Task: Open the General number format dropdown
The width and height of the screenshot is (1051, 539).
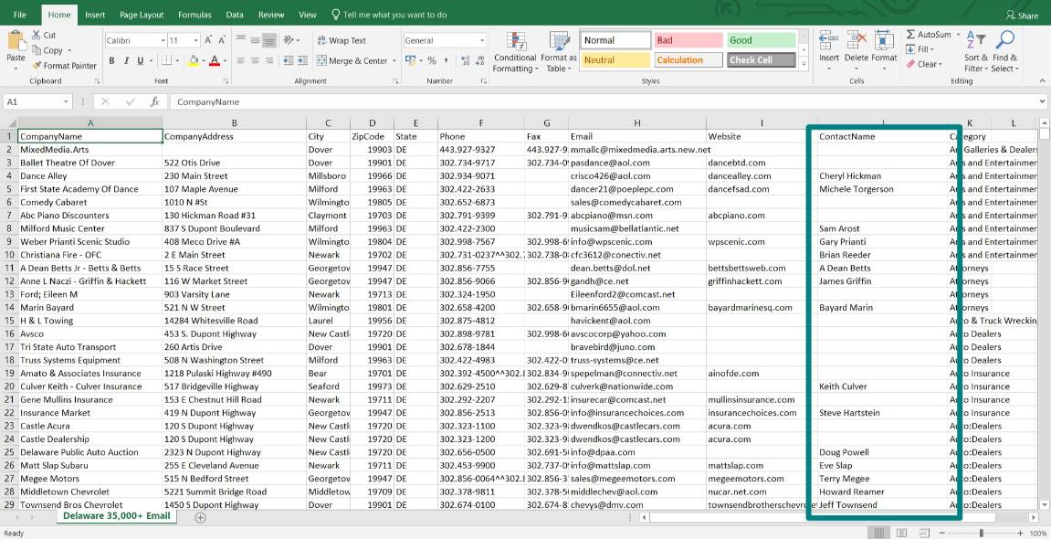Action: (482, 41)
